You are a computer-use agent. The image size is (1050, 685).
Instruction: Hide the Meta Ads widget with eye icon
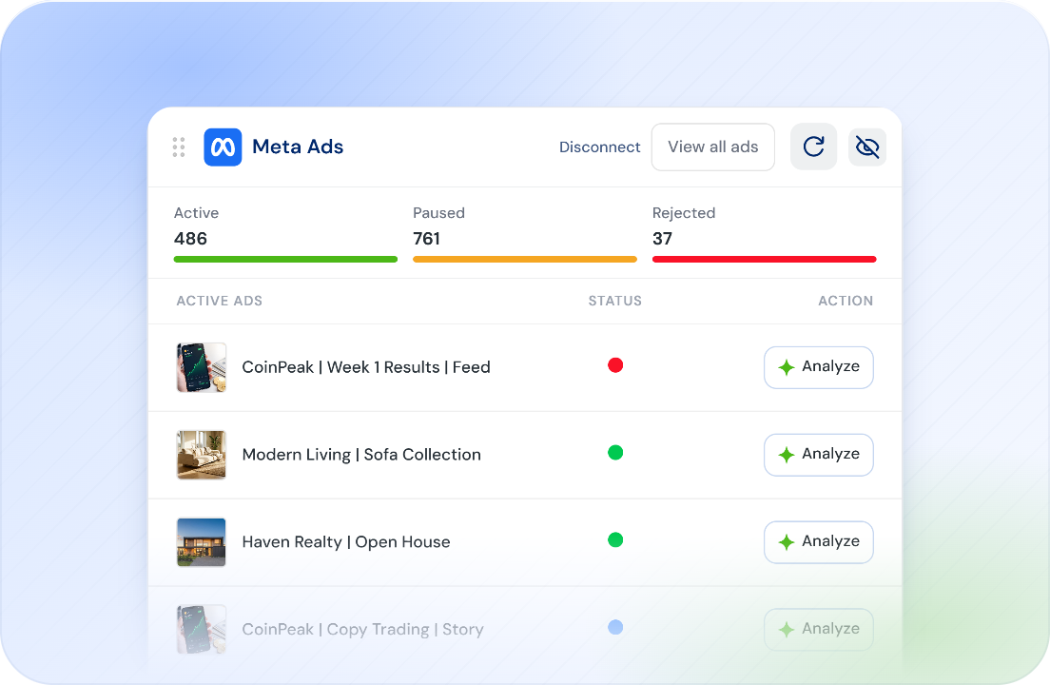tap(867, 147)
